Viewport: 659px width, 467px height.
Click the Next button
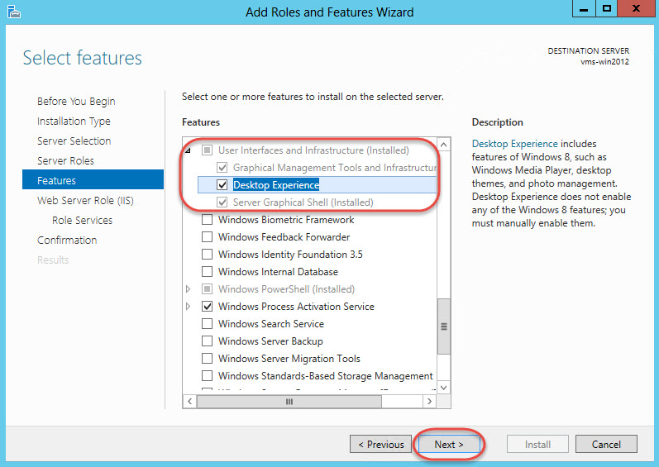pyautogui.click(x=449, y=445)
